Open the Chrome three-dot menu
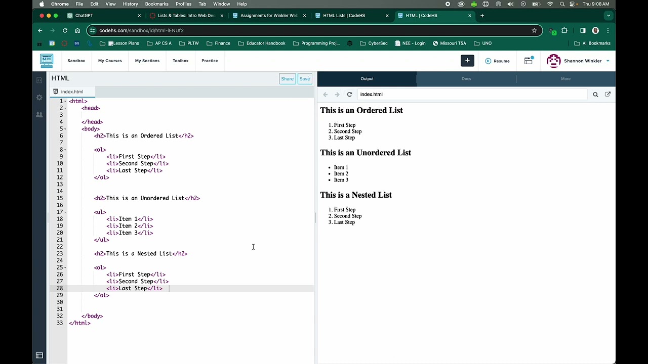Image resolution: width=648 pixels, height=364 pixels. pos(608,30)
